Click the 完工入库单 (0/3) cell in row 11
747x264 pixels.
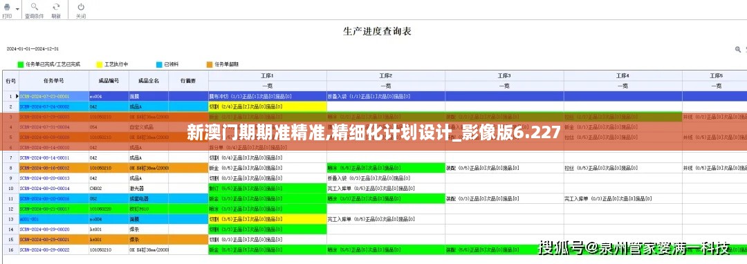[622, 198]
